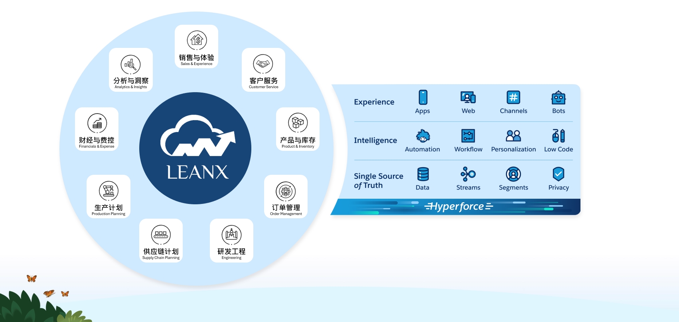This screenshot has height=322, width=679.
Task: Select the Supply Chain Planning conveyor icon
Action: click(161, 235)
